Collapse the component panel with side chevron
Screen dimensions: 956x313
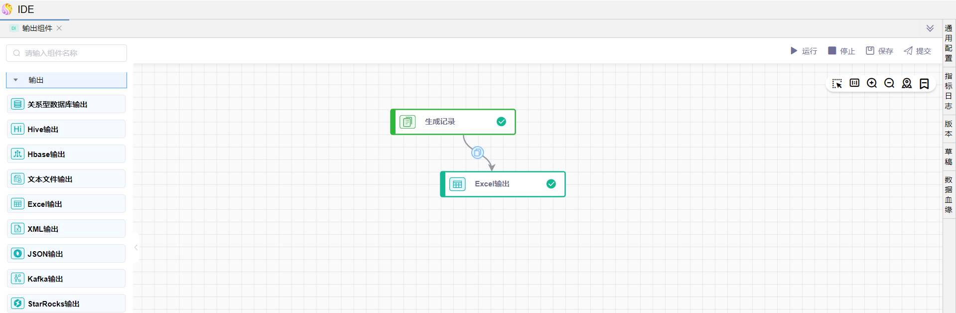click(136, 247)
